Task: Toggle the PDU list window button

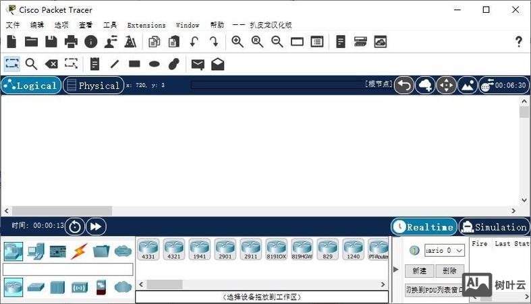Action: [435, 290]
